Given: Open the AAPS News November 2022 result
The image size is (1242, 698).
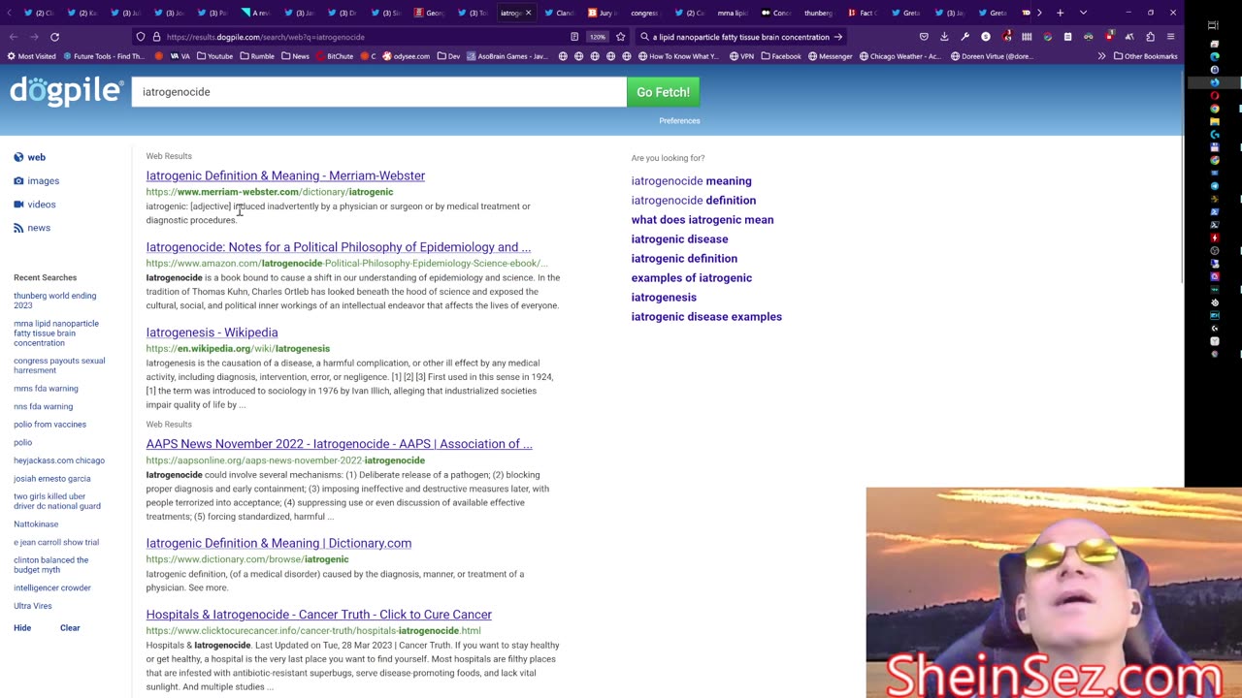Looking at the screenshot, I should pyautogui.click(x=340, y=444).
